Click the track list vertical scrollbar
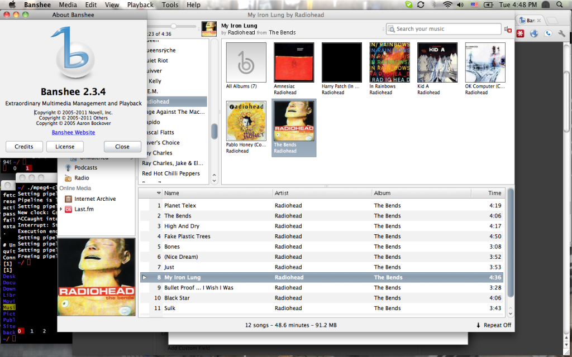The width and height of the screenshot is (572, 357). (x=511, y=243)
